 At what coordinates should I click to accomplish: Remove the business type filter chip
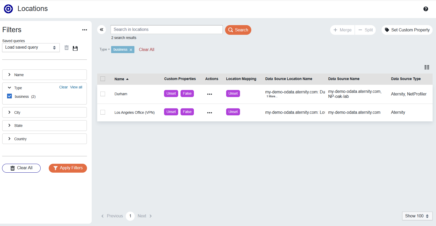(x=131, y=50)
